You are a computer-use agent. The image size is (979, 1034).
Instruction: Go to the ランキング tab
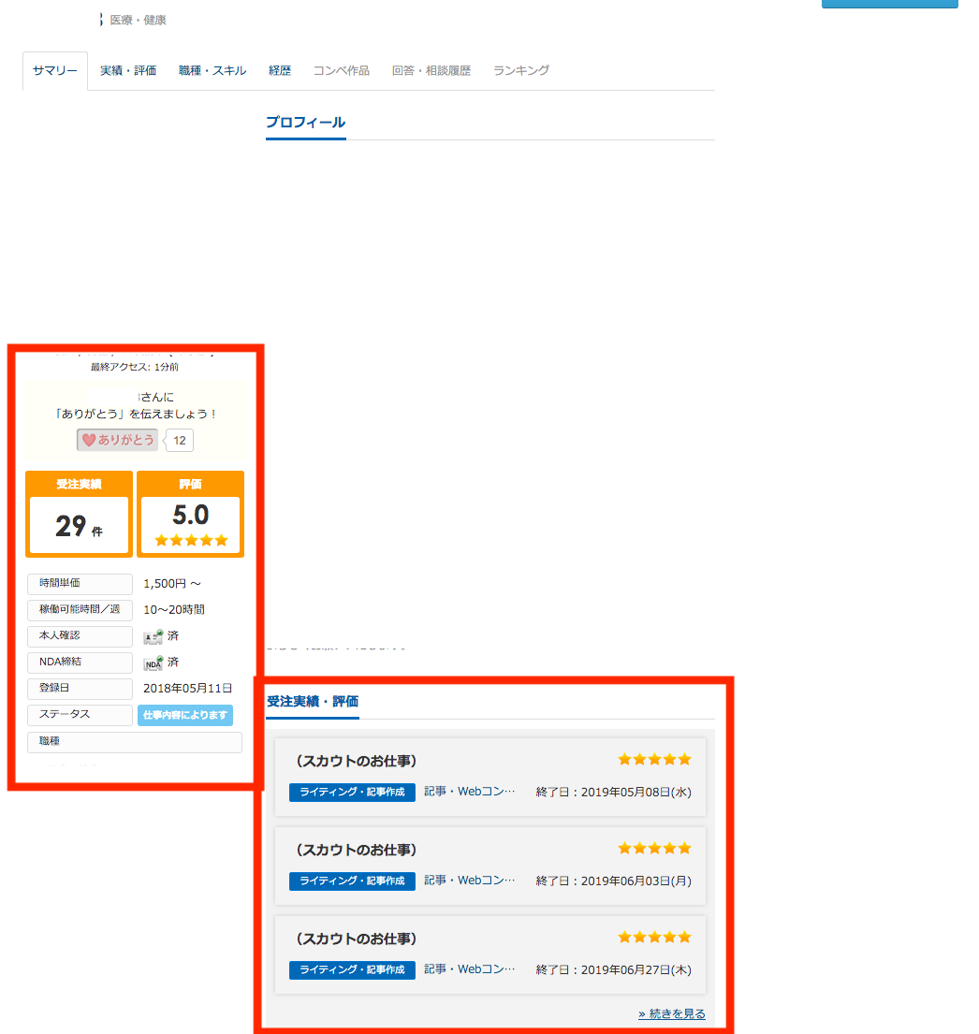(x=521, y=71)
